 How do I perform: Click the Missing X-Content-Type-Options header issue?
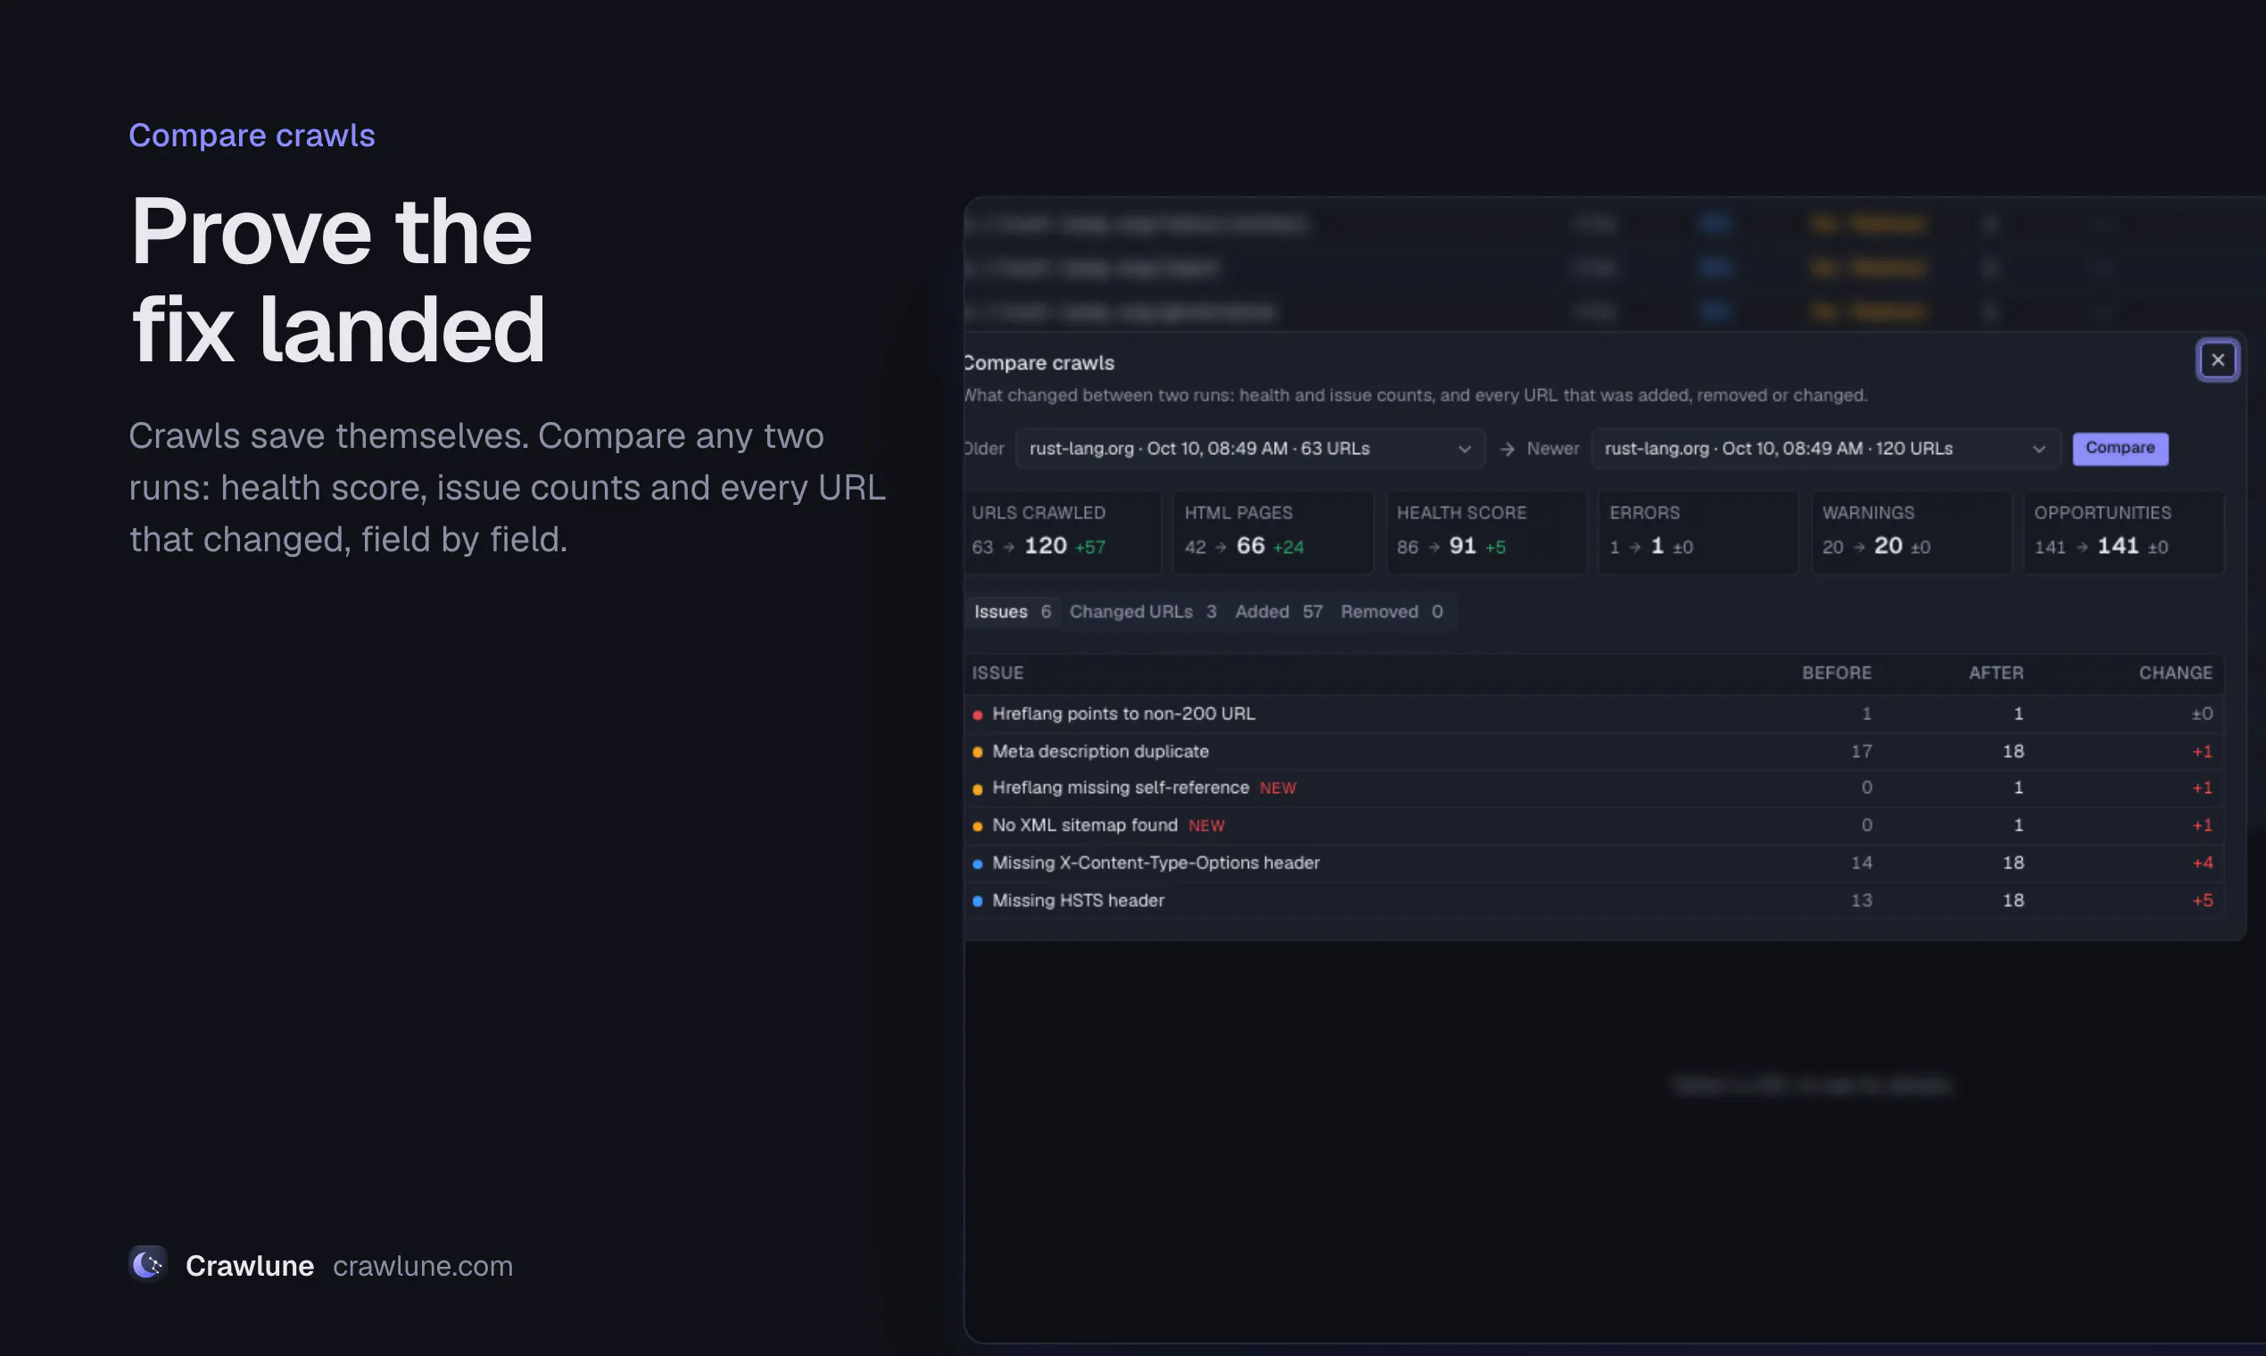(1156, 863)
